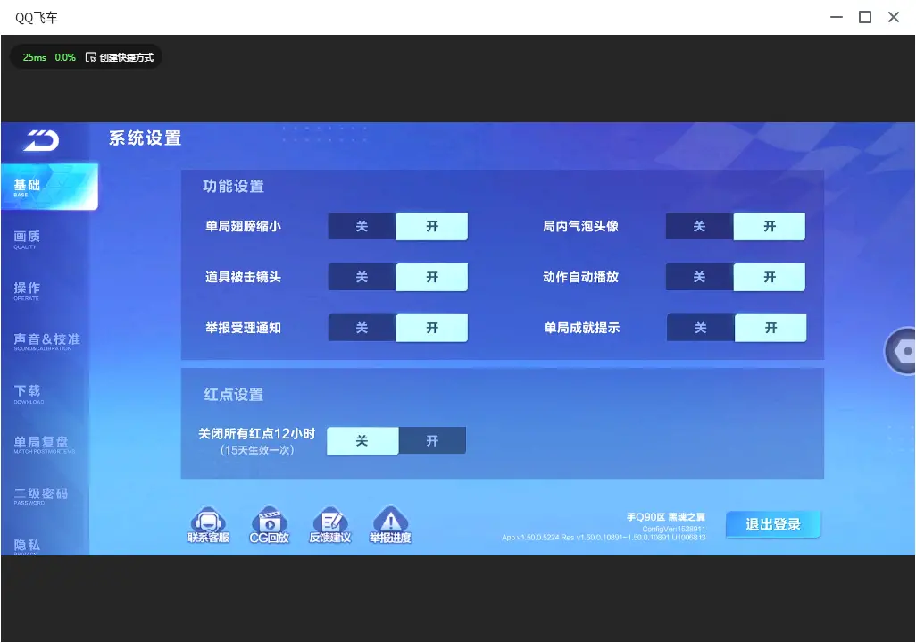Click the ConfigVer:1538911 text
916x643 pixels.
(673, 529)
